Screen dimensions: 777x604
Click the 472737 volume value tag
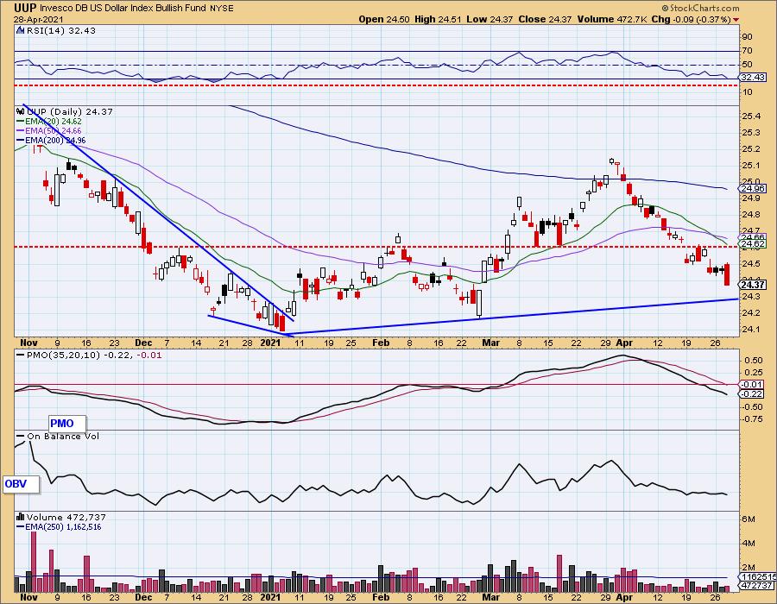tap(758, 585)
